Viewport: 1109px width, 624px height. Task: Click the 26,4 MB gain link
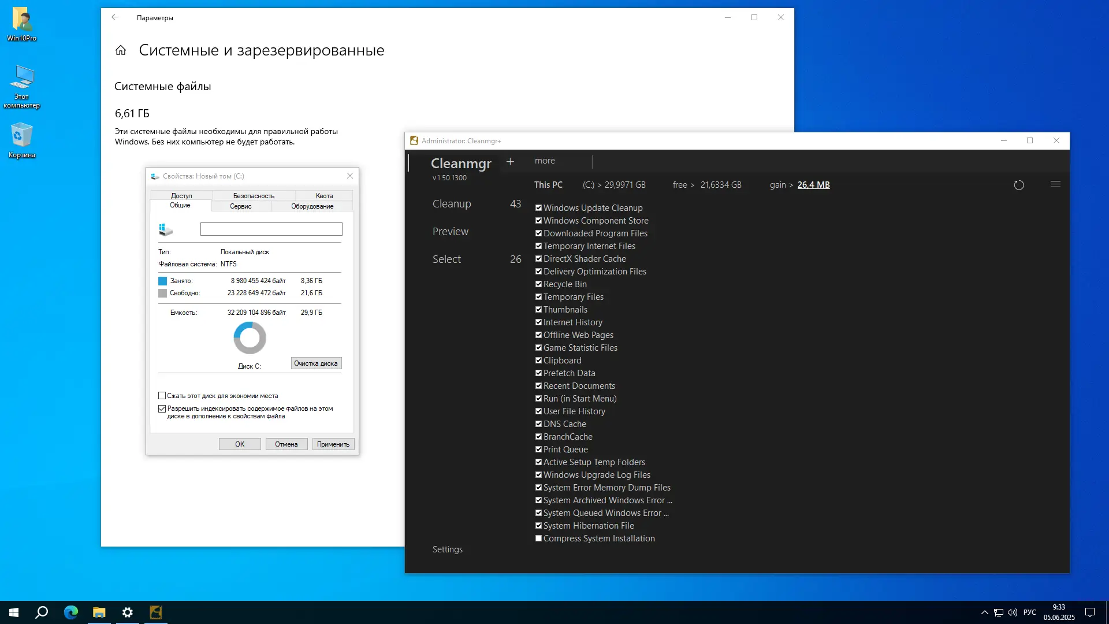click(x=813, y=185)
